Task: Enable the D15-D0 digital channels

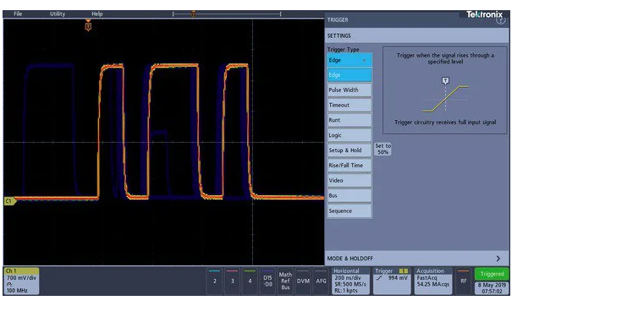Action: pos(267,281)
